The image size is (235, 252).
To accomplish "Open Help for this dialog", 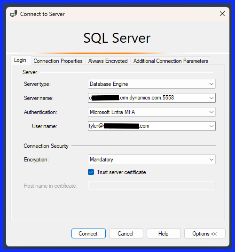I will pyautogui.click(x=164, y=234).
